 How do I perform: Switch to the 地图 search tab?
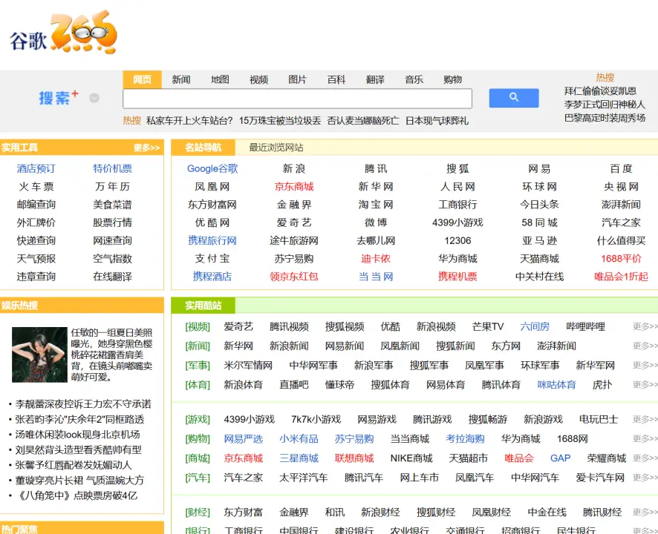click(220, 79)
